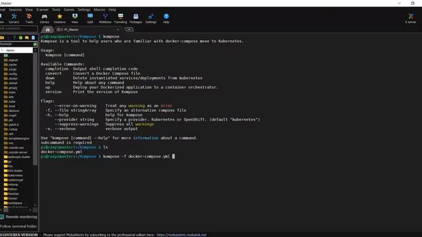Viewport: 422px width, 237px height.
Task: Close the Pi_Master tab
Action: coord(118,29)
